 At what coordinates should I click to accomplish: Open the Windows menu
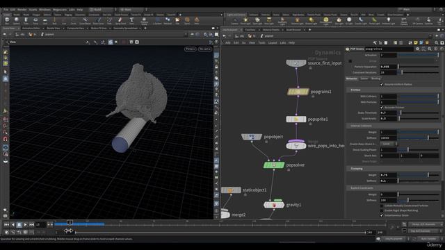click(x=44, y=10)
